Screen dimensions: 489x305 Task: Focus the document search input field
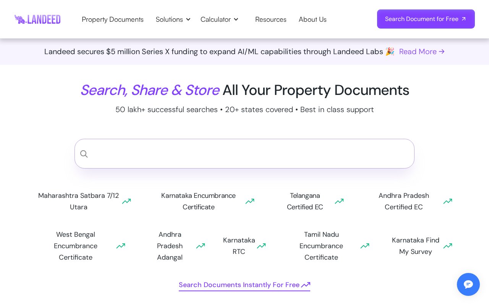[244, 154]
